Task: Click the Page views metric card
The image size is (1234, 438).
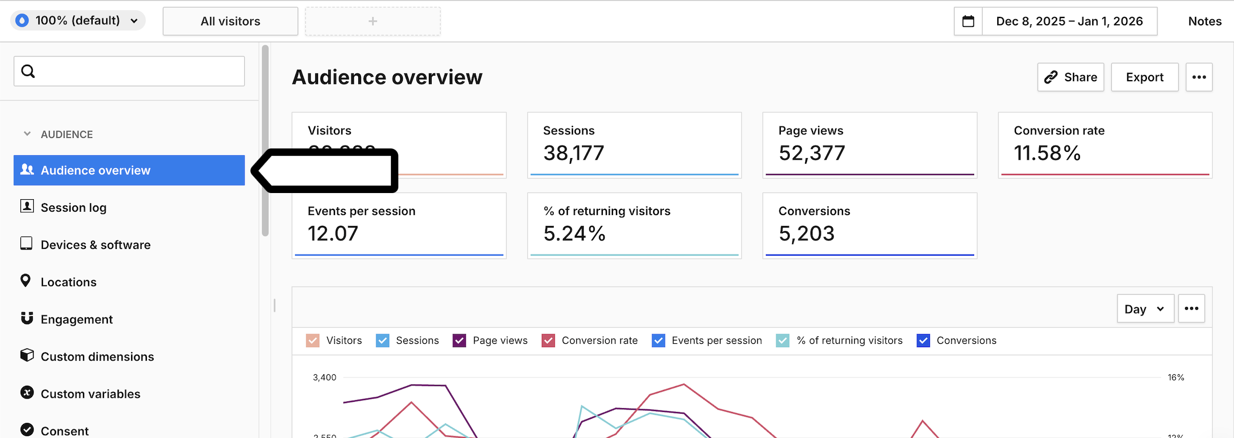Action: click(x=870, y=145)
